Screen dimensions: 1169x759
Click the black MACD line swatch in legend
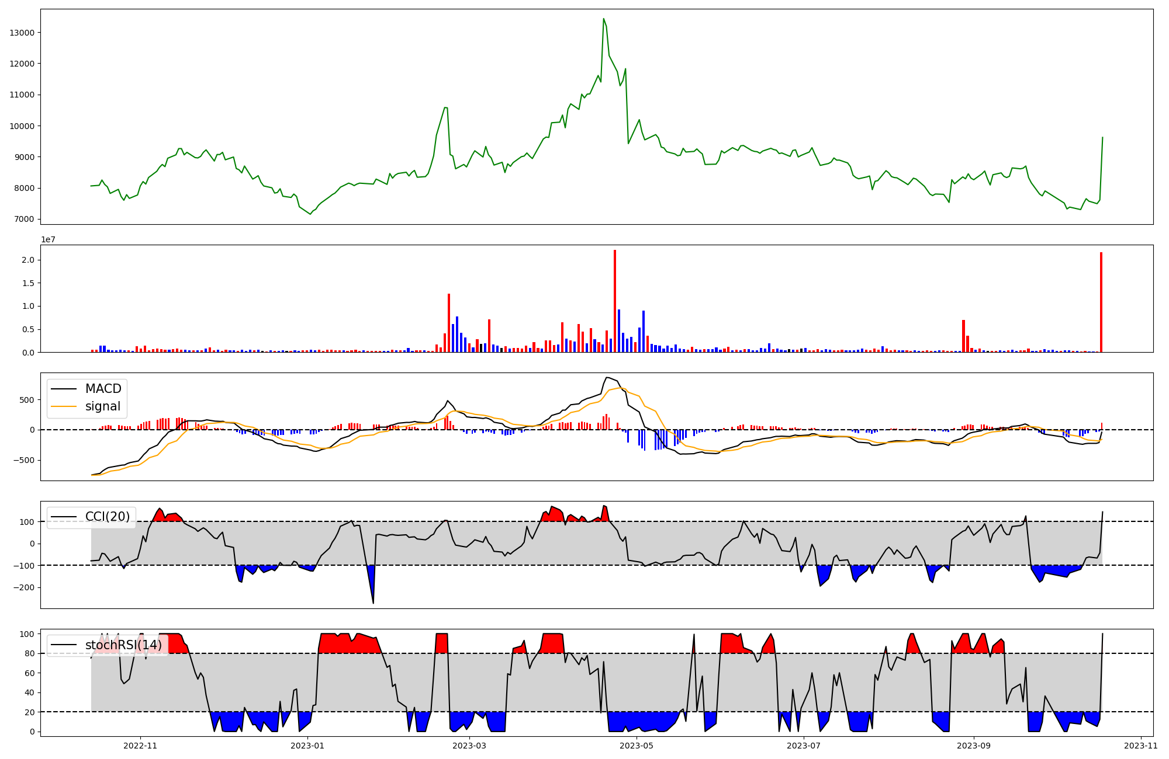(64, 389)
